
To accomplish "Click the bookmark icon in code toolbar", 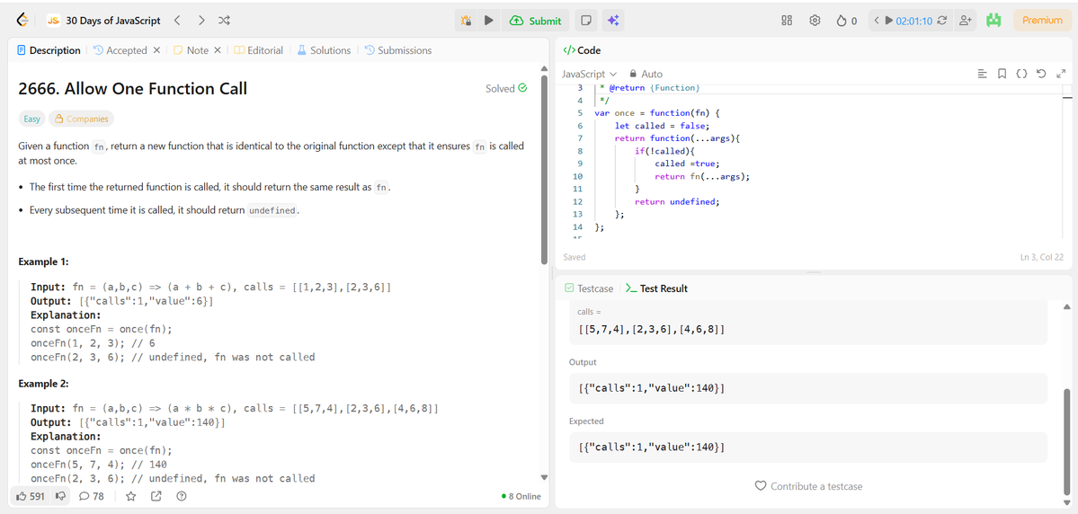I will 1002,74.
